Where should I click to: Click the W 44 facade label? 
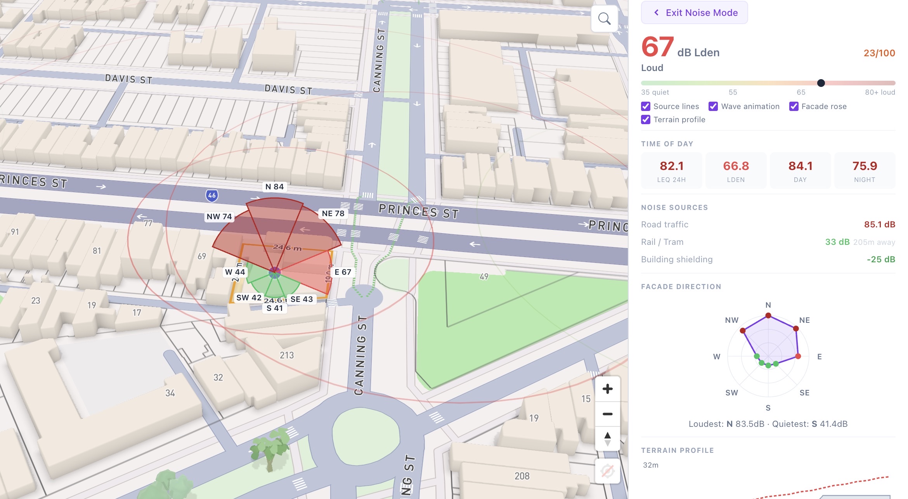tap(235, 272)
